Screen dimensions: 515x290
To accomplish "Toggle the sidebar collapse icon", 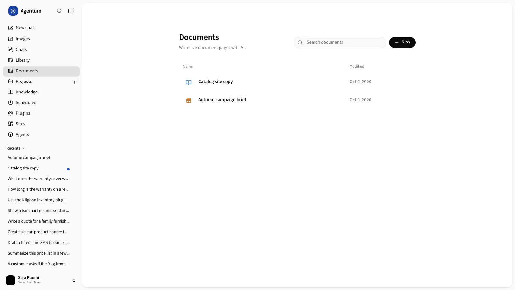I will coord(71,11).
